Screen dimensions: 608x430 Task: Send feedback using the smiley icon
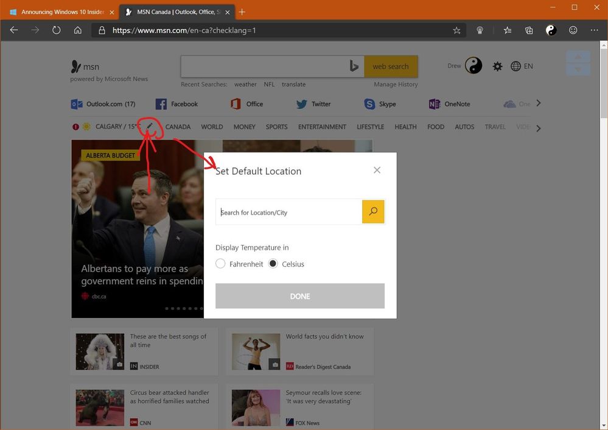point(573,30)
